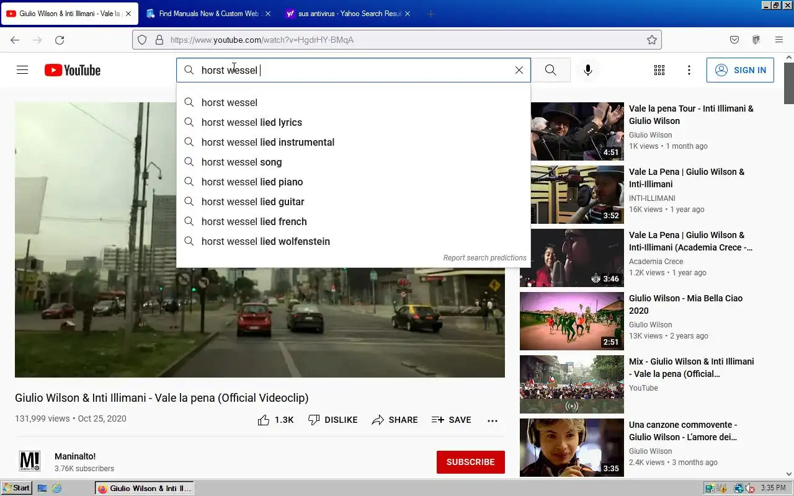Open title 'Vale la pena Tour - Inti Illimani'
The image size is (794, 496).
691,115
